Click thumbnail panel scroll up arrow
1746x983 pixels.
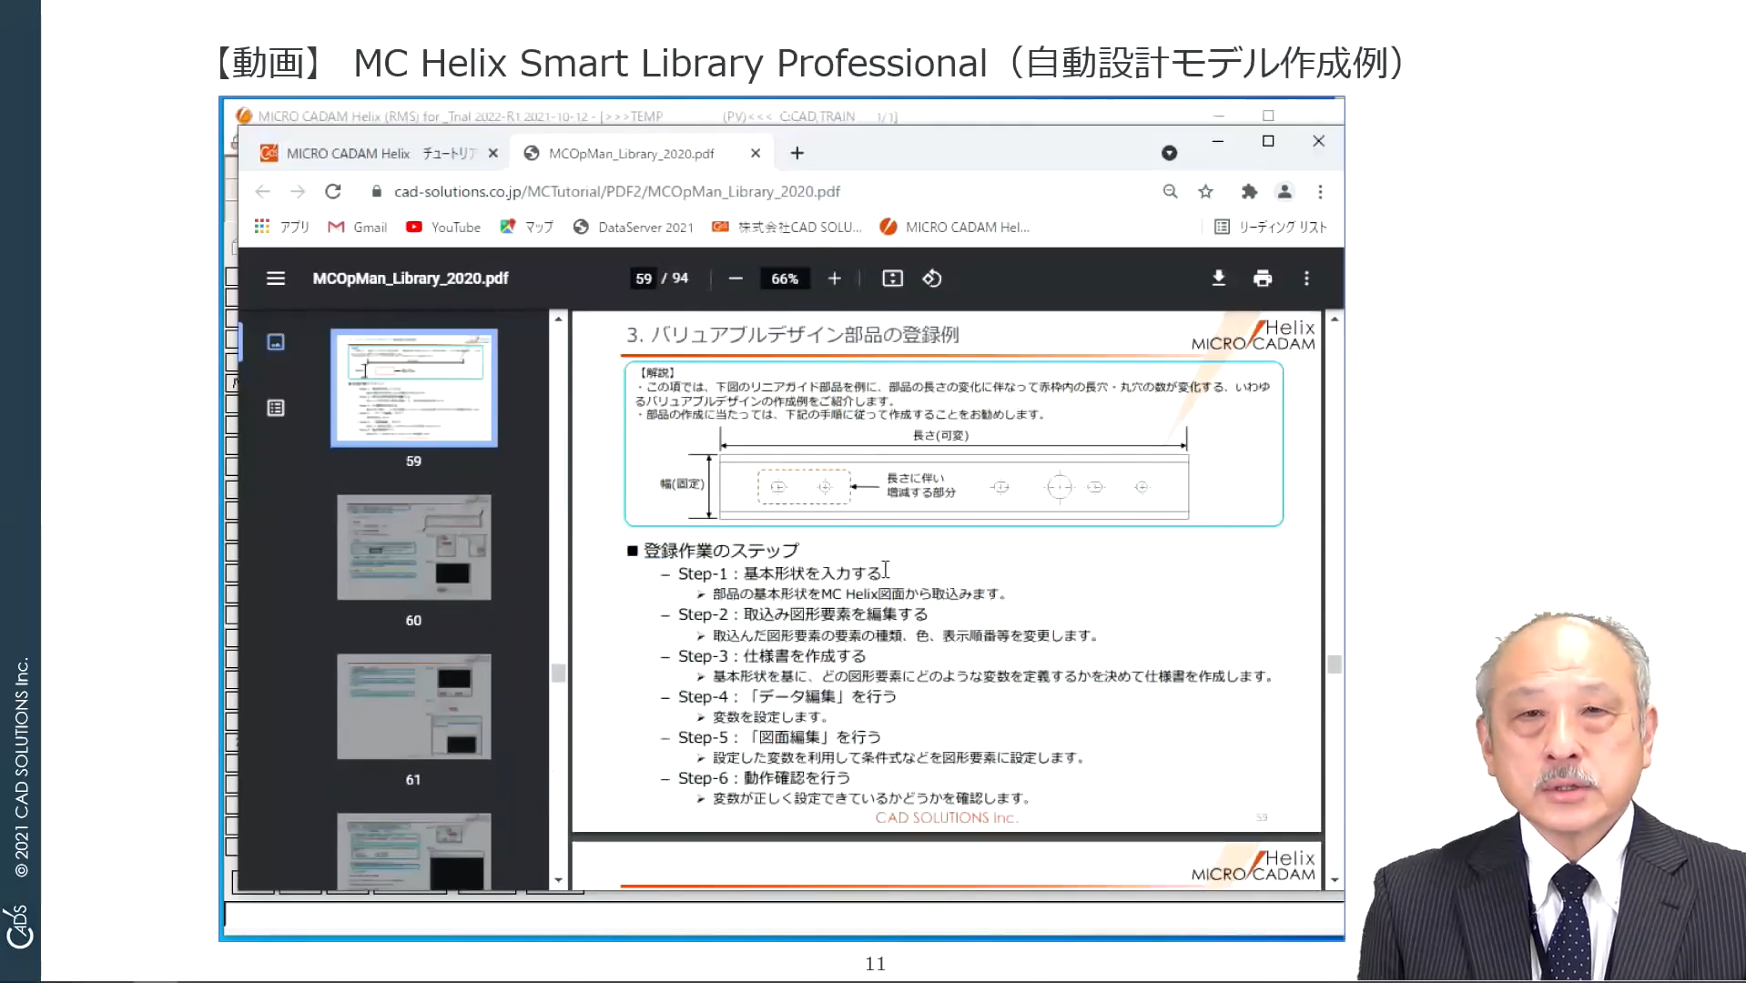(x=558, y=319)
